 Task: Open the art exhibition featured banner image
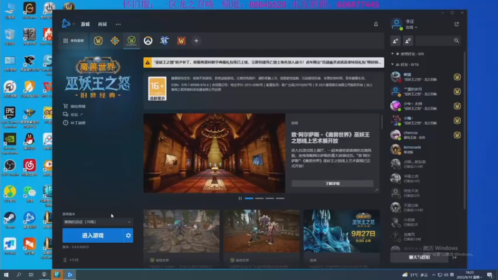(x=214, y=153)
